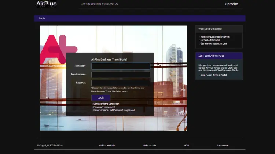Open Passwort vergessen? link
Viewport: 275px width, 154px height.
click(x=104, y=107)
